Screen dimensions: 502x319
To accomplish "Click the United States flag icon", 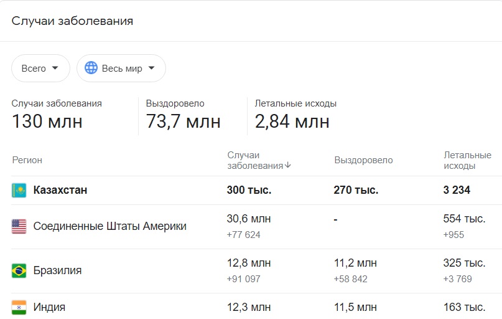I will (19, 226).
